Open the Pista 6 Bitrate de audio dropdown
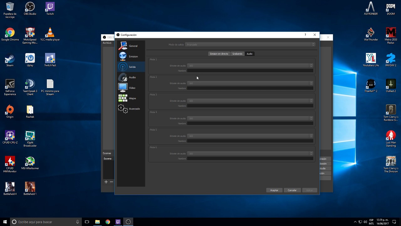401x226 pixels. tap(250, 153)
